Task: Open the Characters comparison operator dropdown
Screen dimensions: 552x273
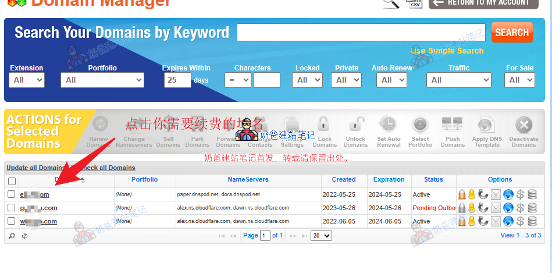Action: click(x=238, y=80)
